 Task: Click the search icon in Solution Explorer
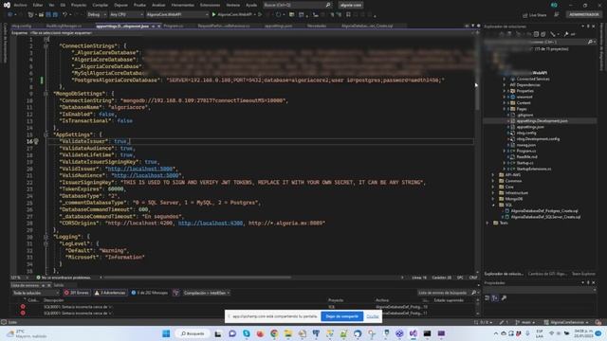(x=590, y=42)
